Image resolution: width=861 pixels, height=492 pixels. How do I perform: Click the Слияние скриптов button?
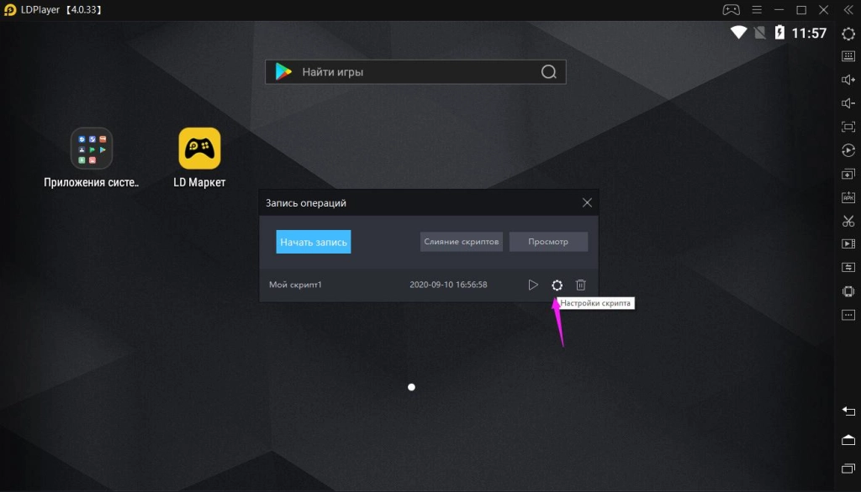pyautogui.click(x=462, y=242)
